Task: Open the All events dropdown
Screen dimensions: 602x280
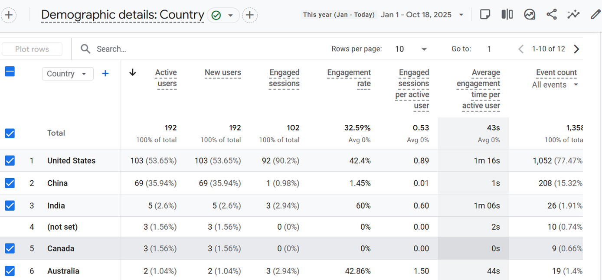Action: pos(556,85)
